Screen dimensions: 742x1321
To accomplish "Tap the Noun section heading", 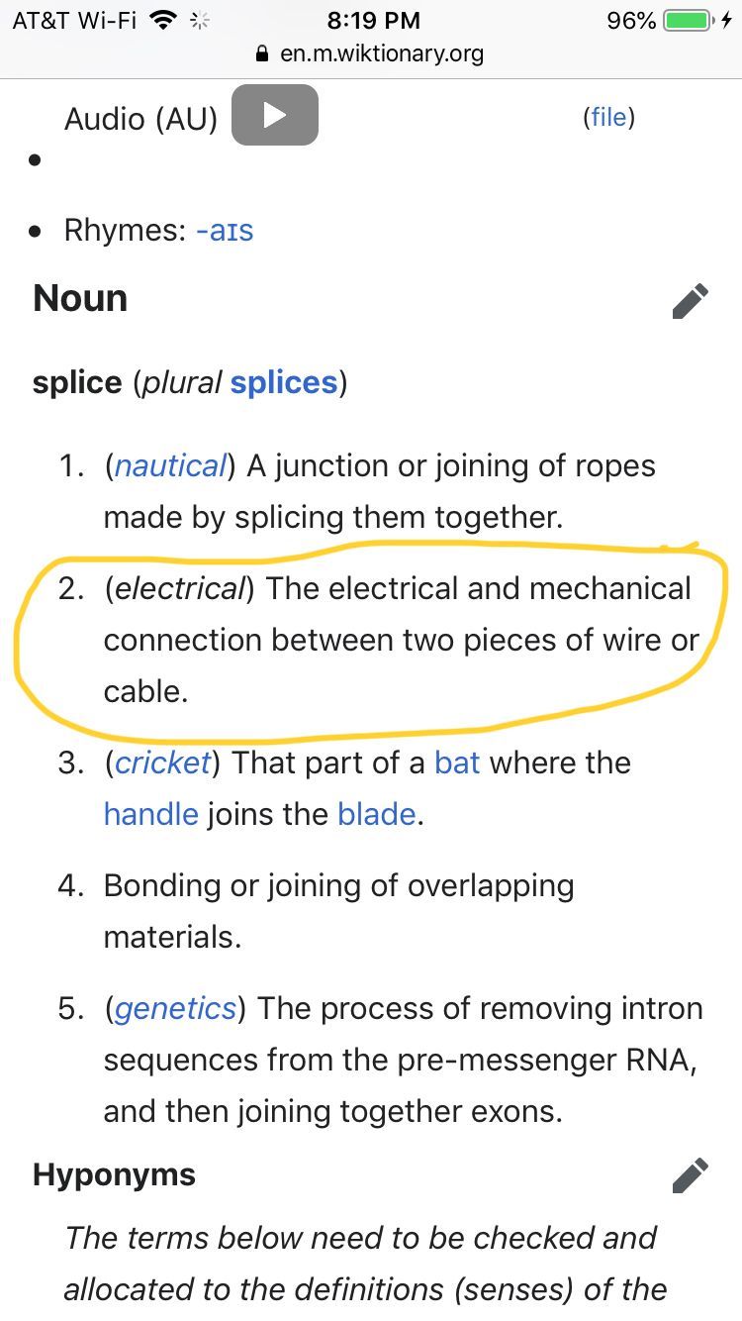I will point(80,299).
